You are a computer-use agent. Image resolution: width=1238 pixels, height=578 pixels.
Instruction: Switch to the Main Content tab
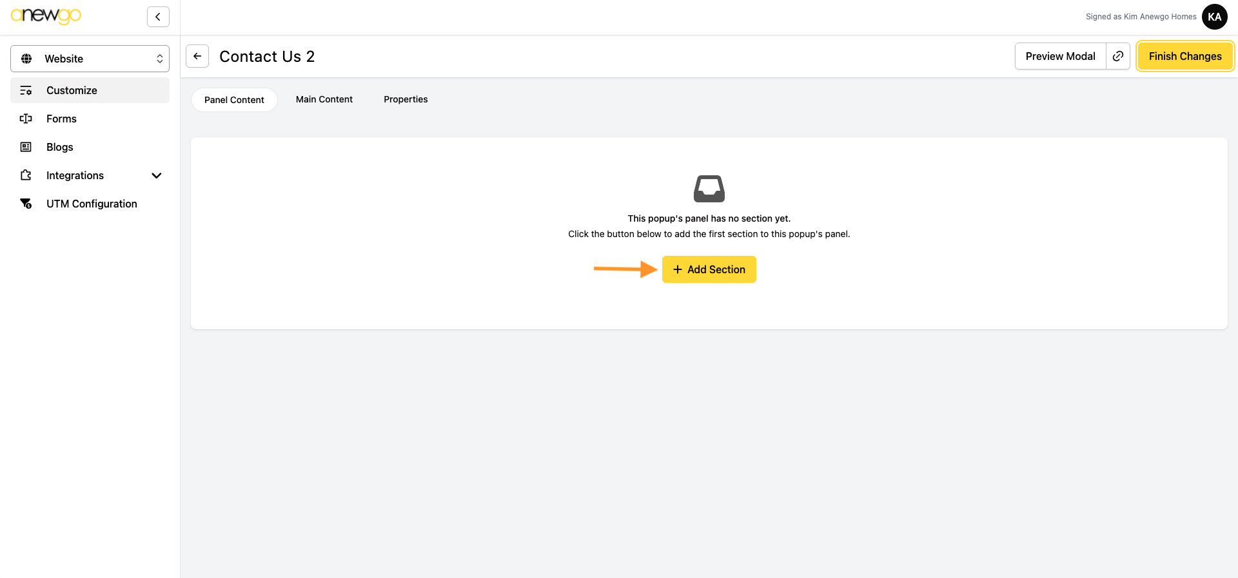(x=324, y=99)
